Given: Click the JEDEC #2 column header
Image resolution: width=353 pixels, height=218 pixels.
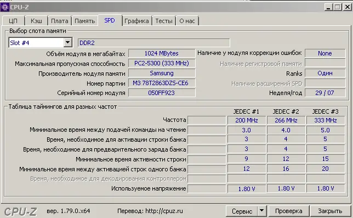Looking at the screenshot, I should click(286, 111).
